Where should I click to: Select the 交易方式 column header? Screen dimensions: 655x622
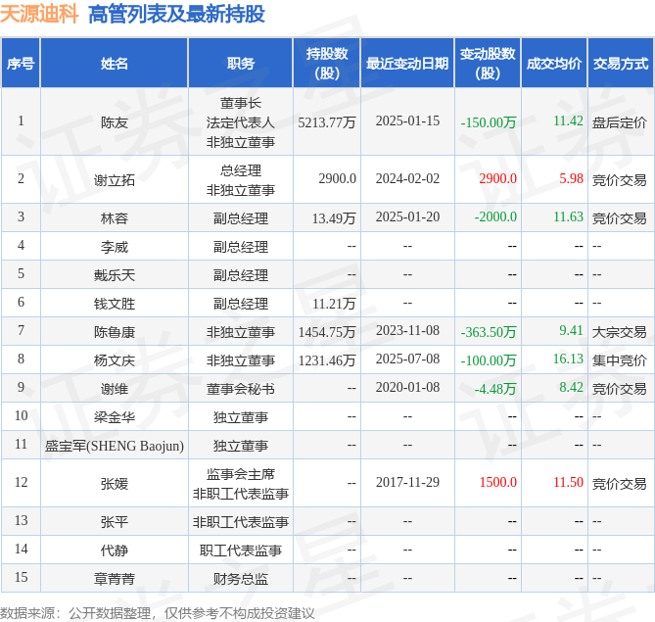pyautogui.click(x=621, y=64)
